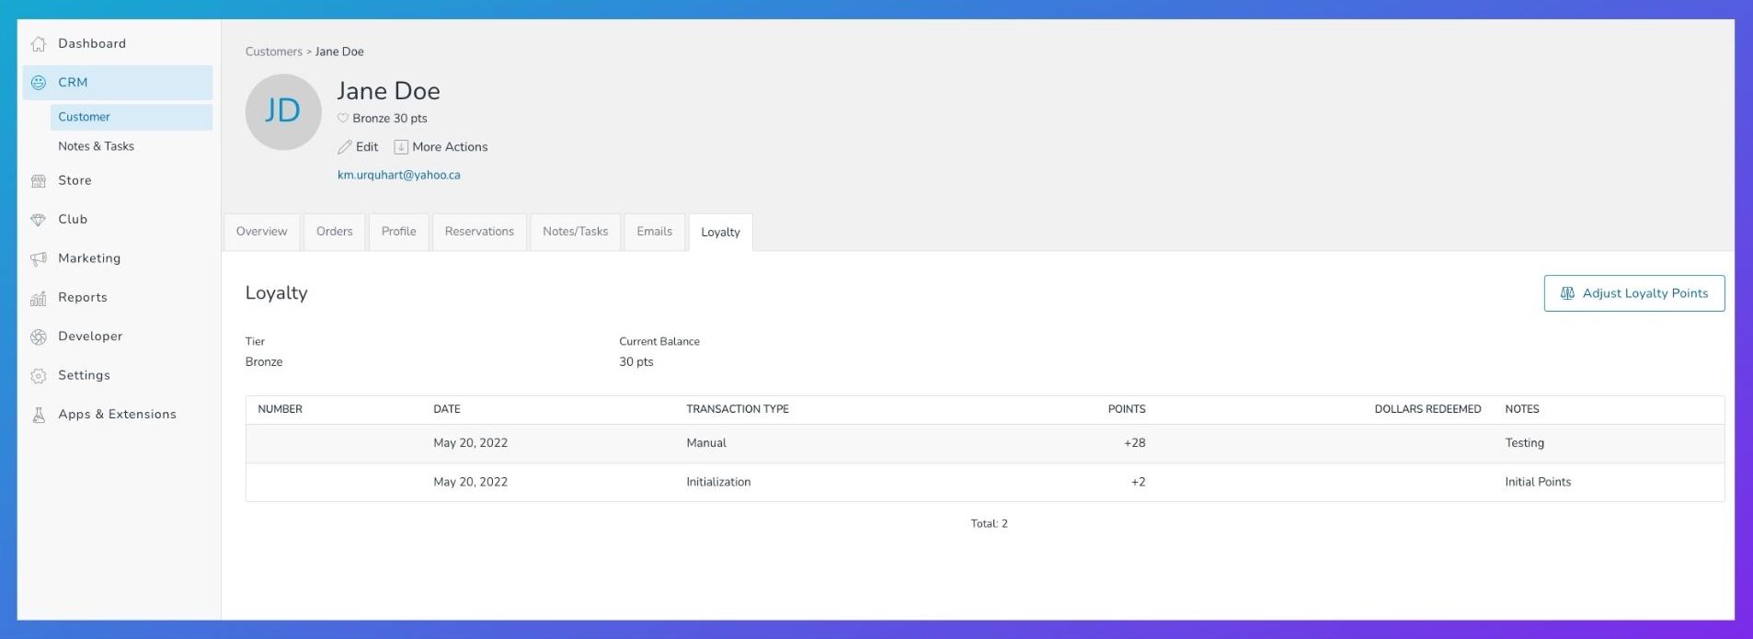
Task: Select CRM in the sidebar
Action: click(118, 83)
